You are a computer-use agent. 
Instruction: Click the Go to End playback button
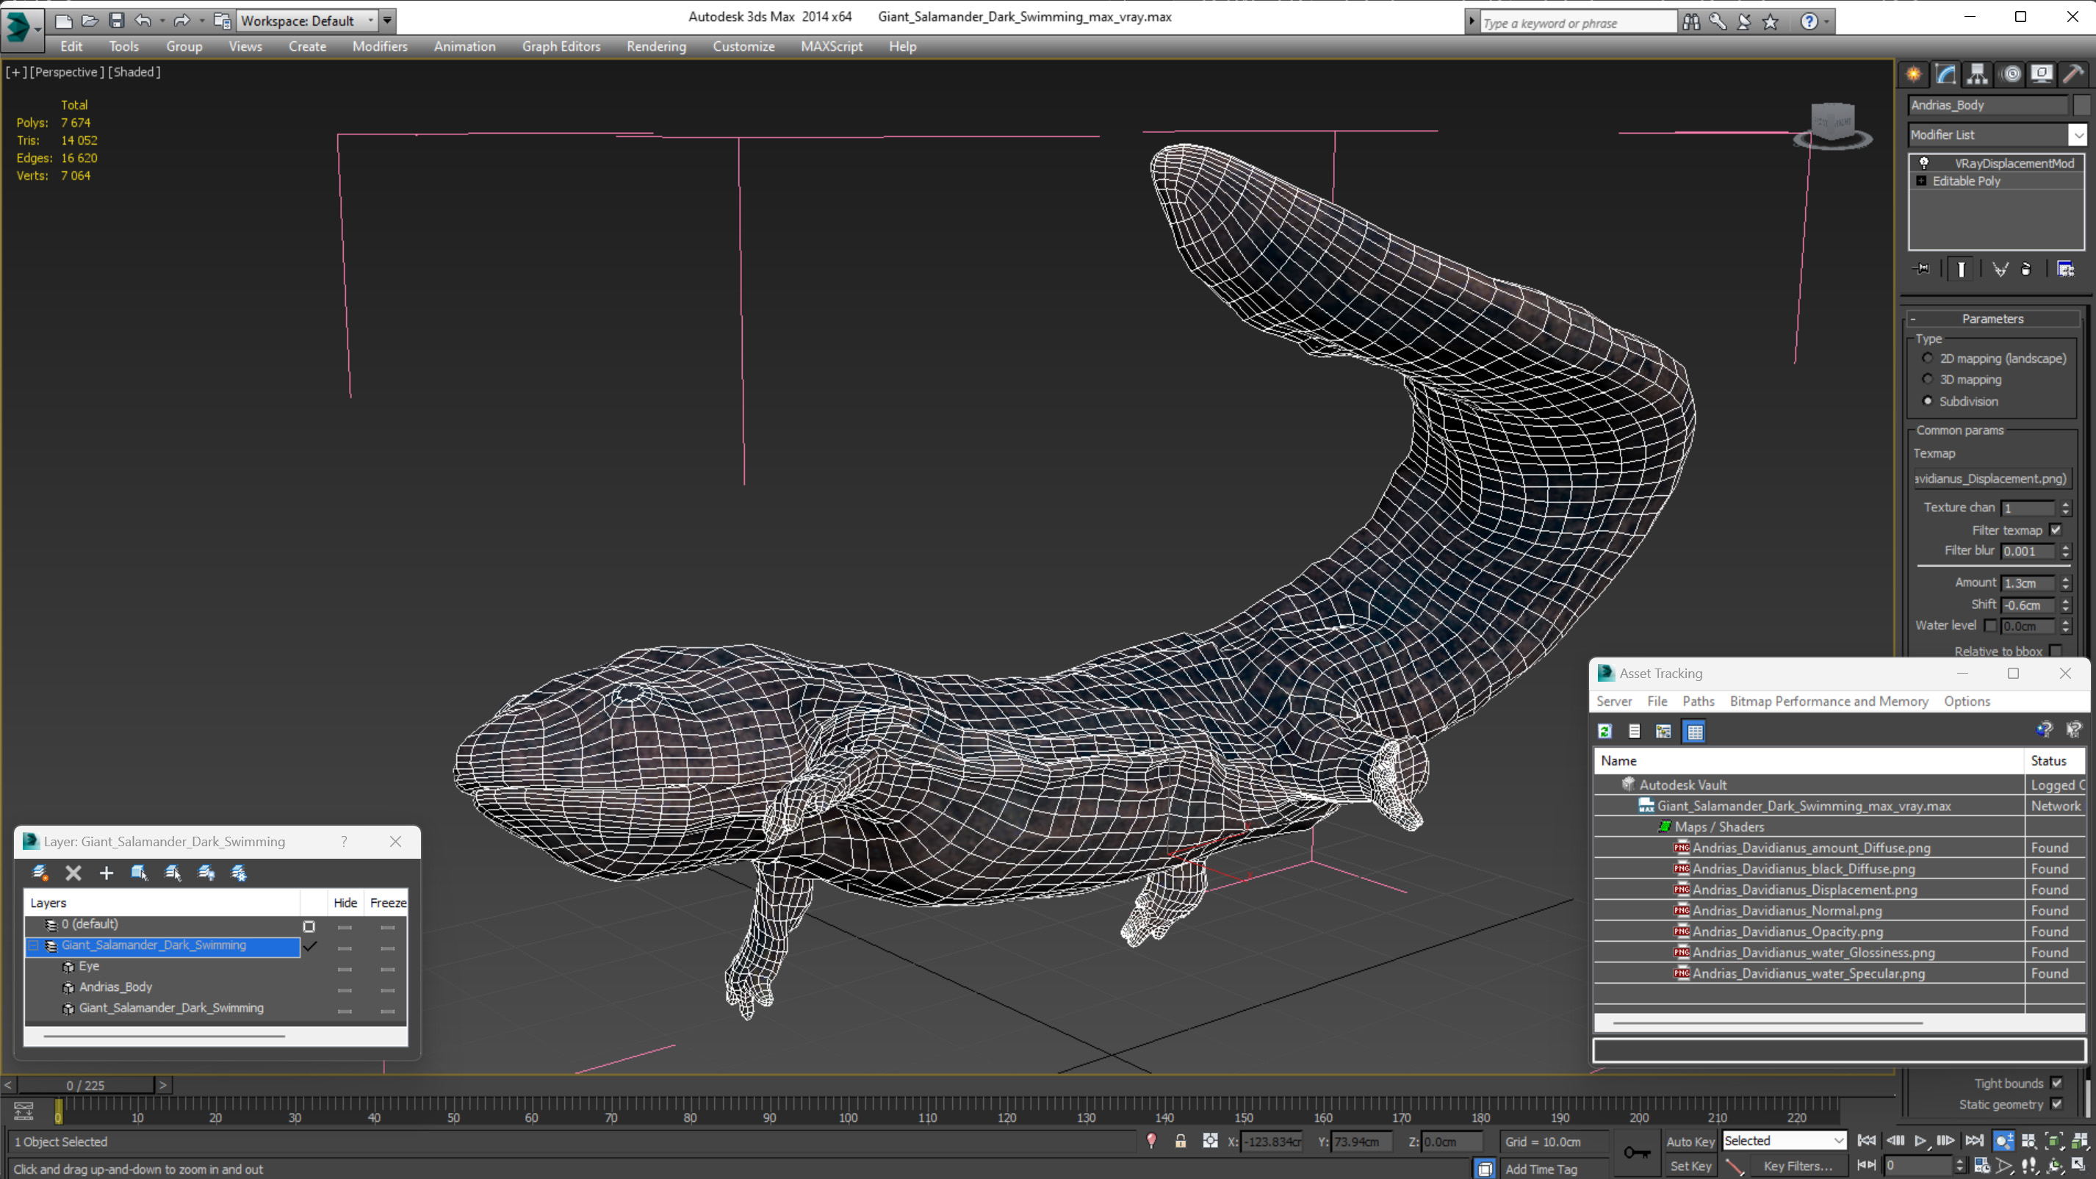tap(1974, 1141)
